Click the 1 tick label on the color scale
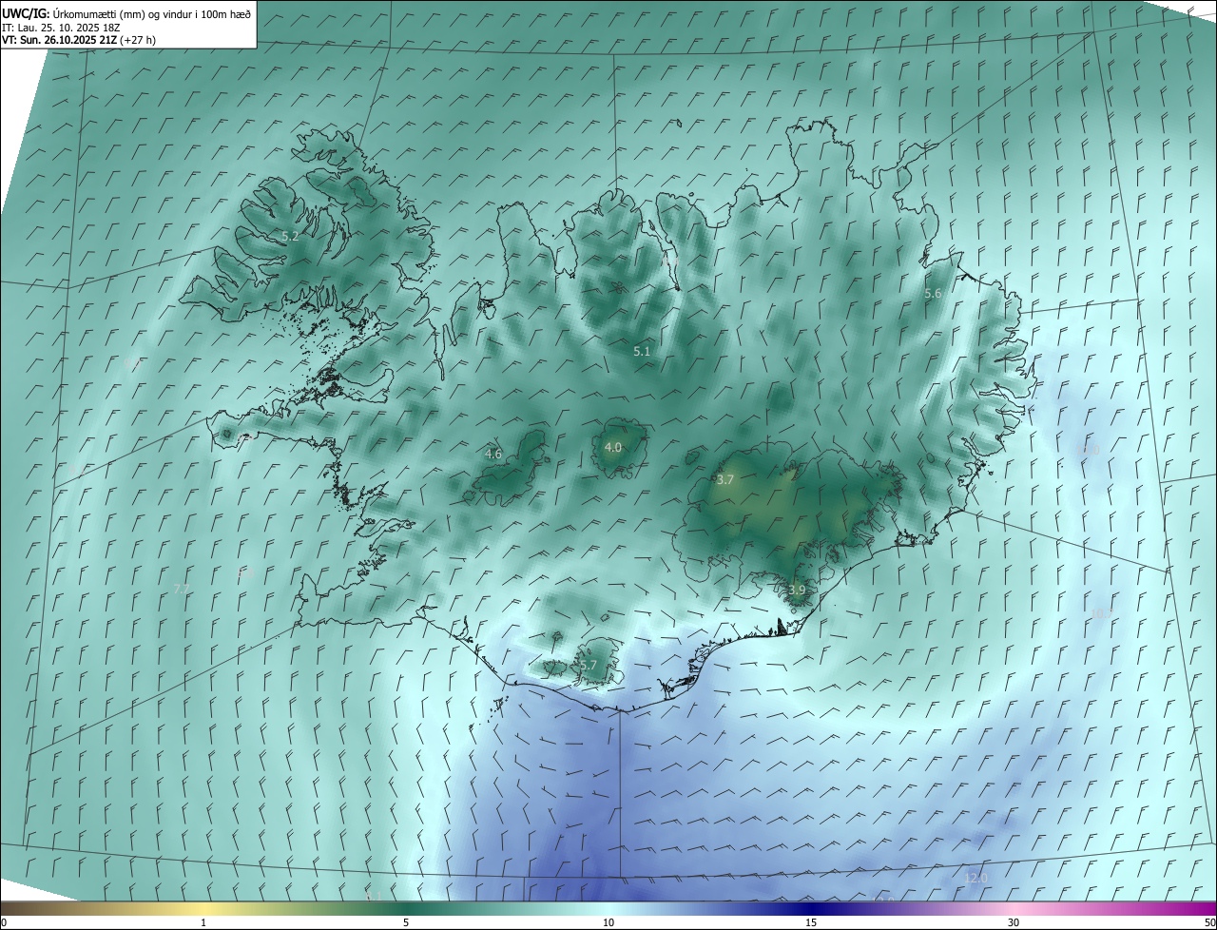The image size is (1217, 930). (x=203, y=923)
